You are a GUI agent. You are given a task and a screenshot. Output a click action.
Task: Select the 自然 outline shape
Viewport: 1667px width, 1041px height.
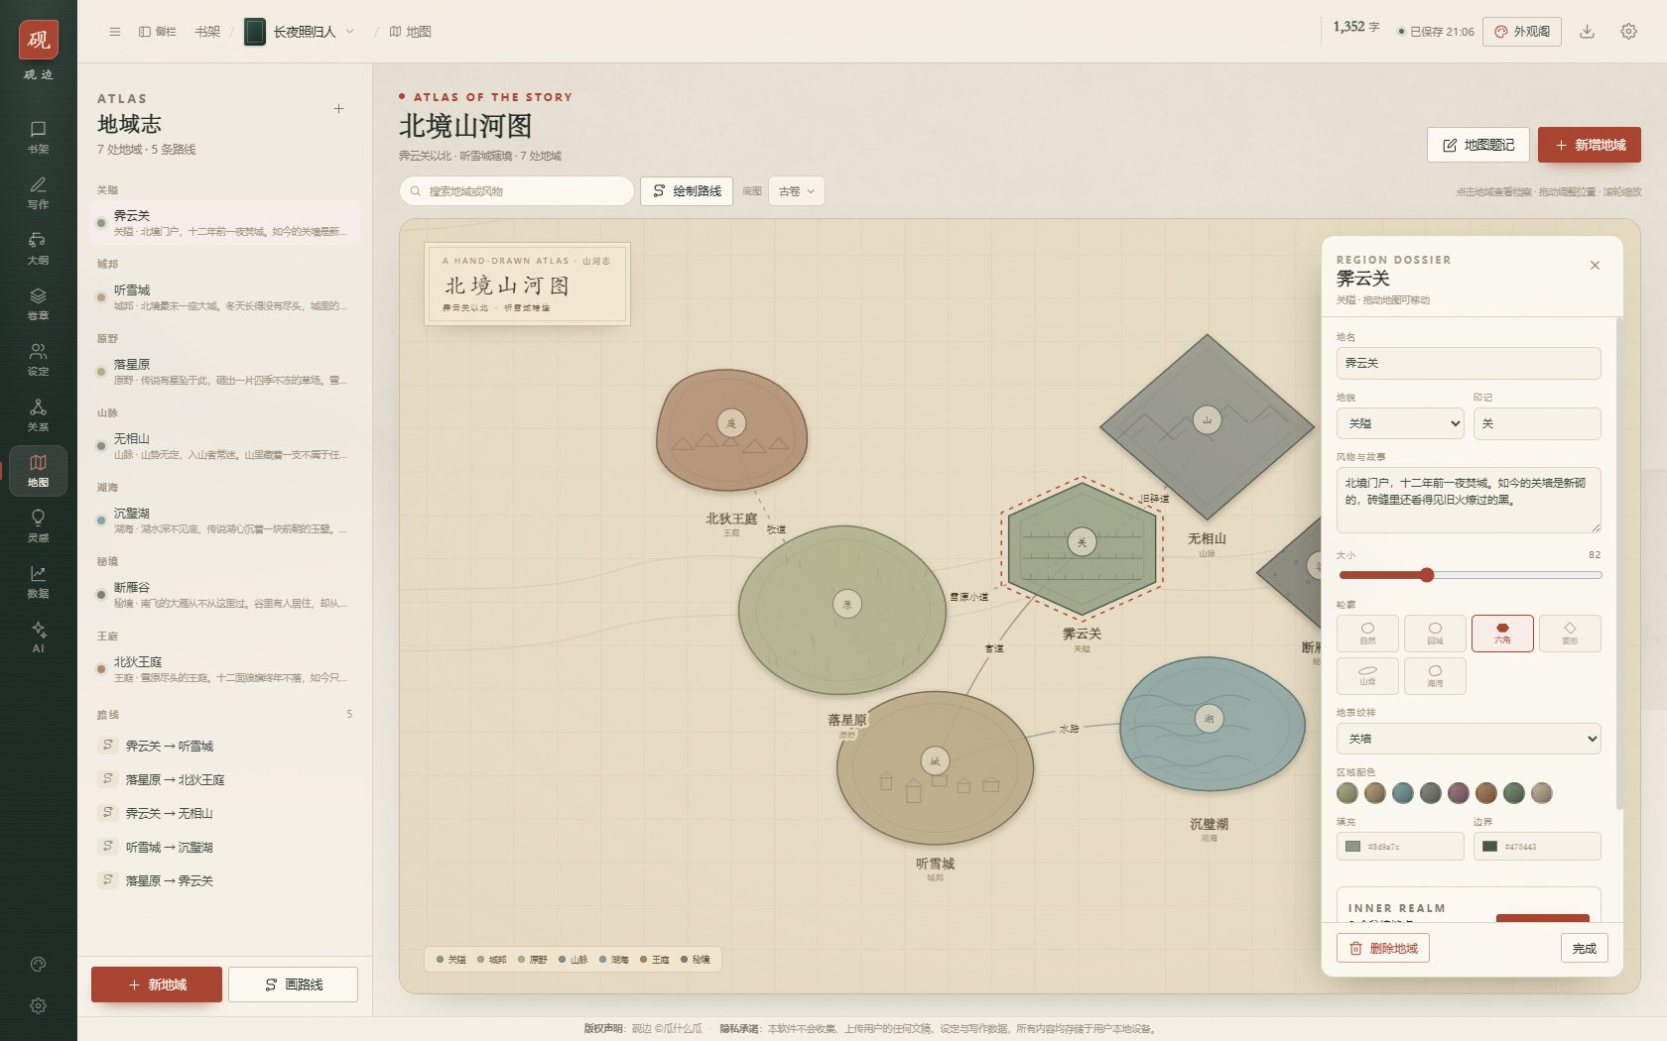click(x=1367, y=633)
